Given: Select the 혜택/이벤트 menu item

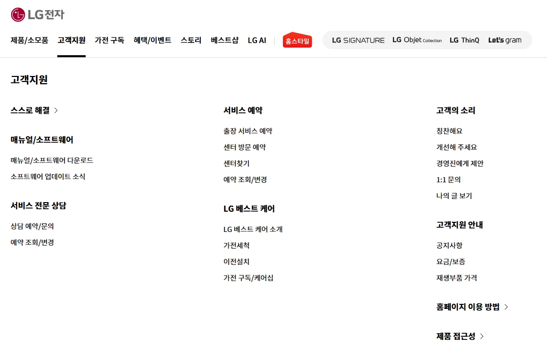Looking at the screenshot, I should (x=152, y=41).
